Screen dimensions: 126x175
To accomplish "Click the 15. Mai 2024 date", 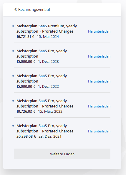I will (x=48, y=37).
